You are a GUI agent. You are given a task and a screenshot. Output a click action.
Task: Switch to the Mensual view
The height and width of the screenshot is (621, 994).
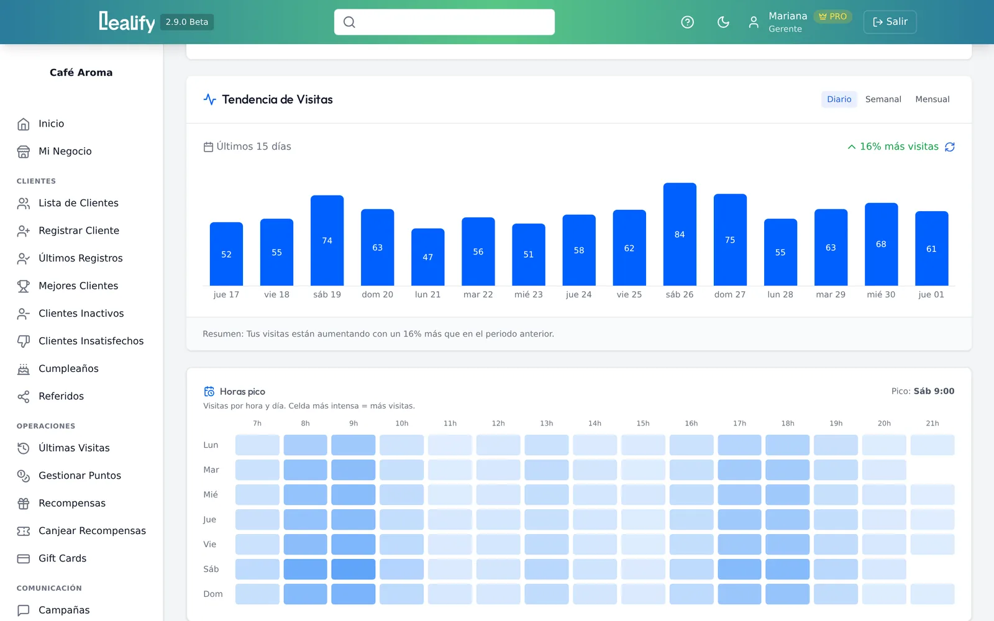[932, 99]
